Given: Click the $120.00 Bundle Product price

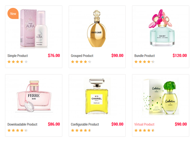Looking at the screenshot, I should coord(180,56).
